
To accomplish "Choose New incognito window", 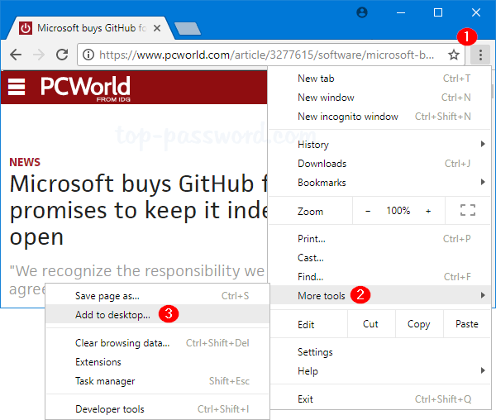I will (348, 117).
